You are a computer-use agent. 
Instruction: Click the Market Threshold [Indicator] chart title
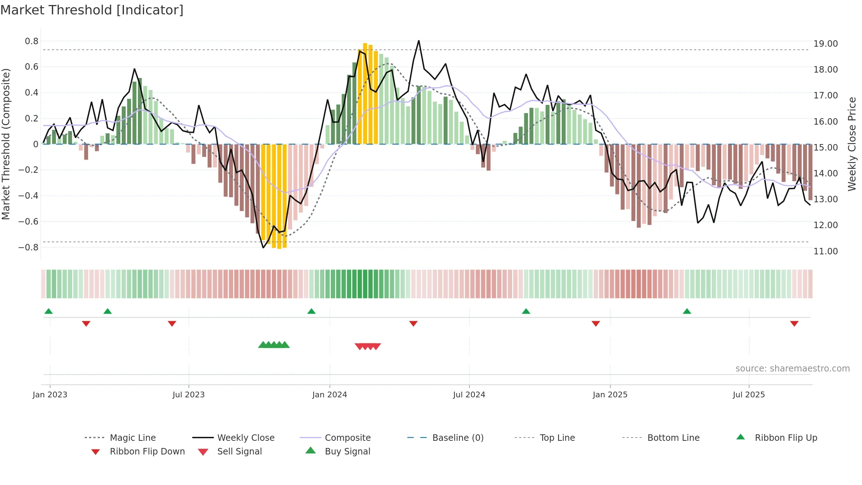coord(92,10)
